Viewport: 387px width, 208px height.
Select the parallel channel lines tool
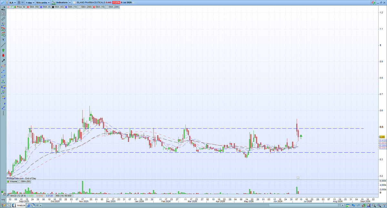pyautogui.click(x=3, y=24)
